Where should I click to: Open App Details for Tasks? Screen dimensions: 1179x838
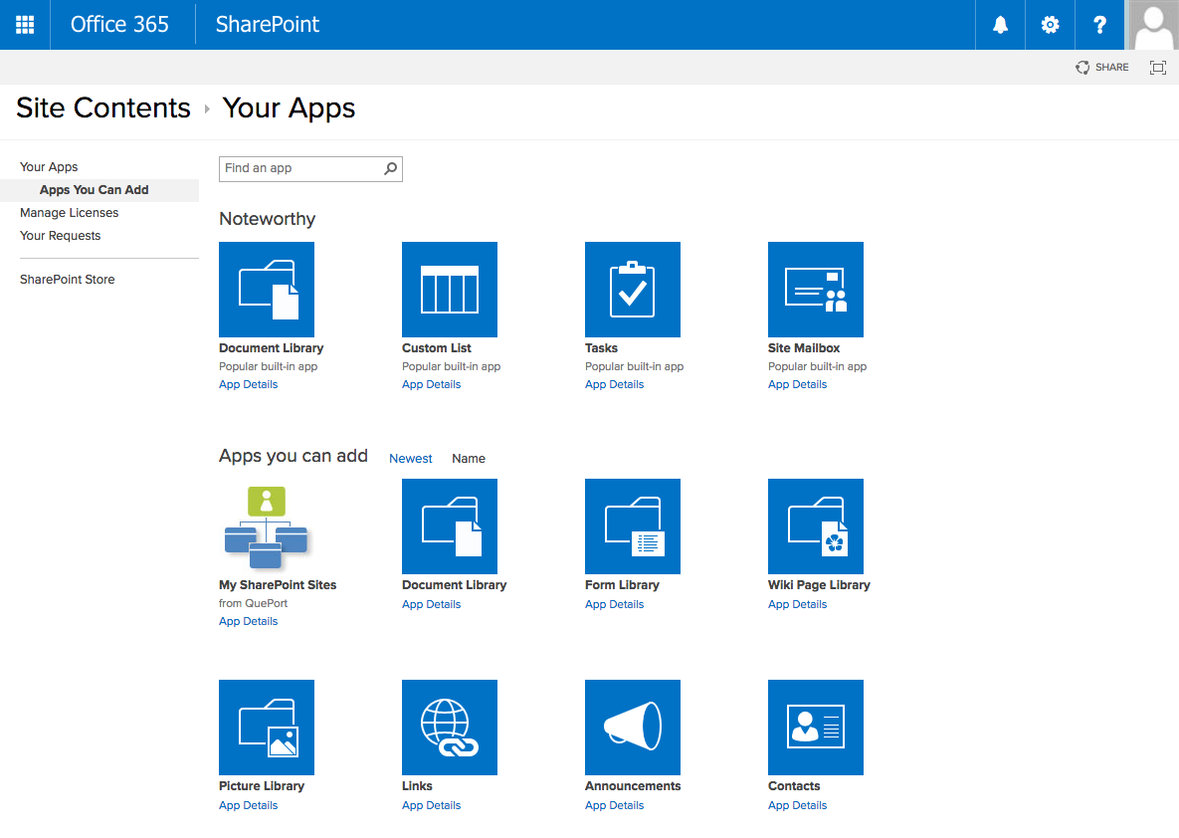pyautogui.click(x=614, y=384)
